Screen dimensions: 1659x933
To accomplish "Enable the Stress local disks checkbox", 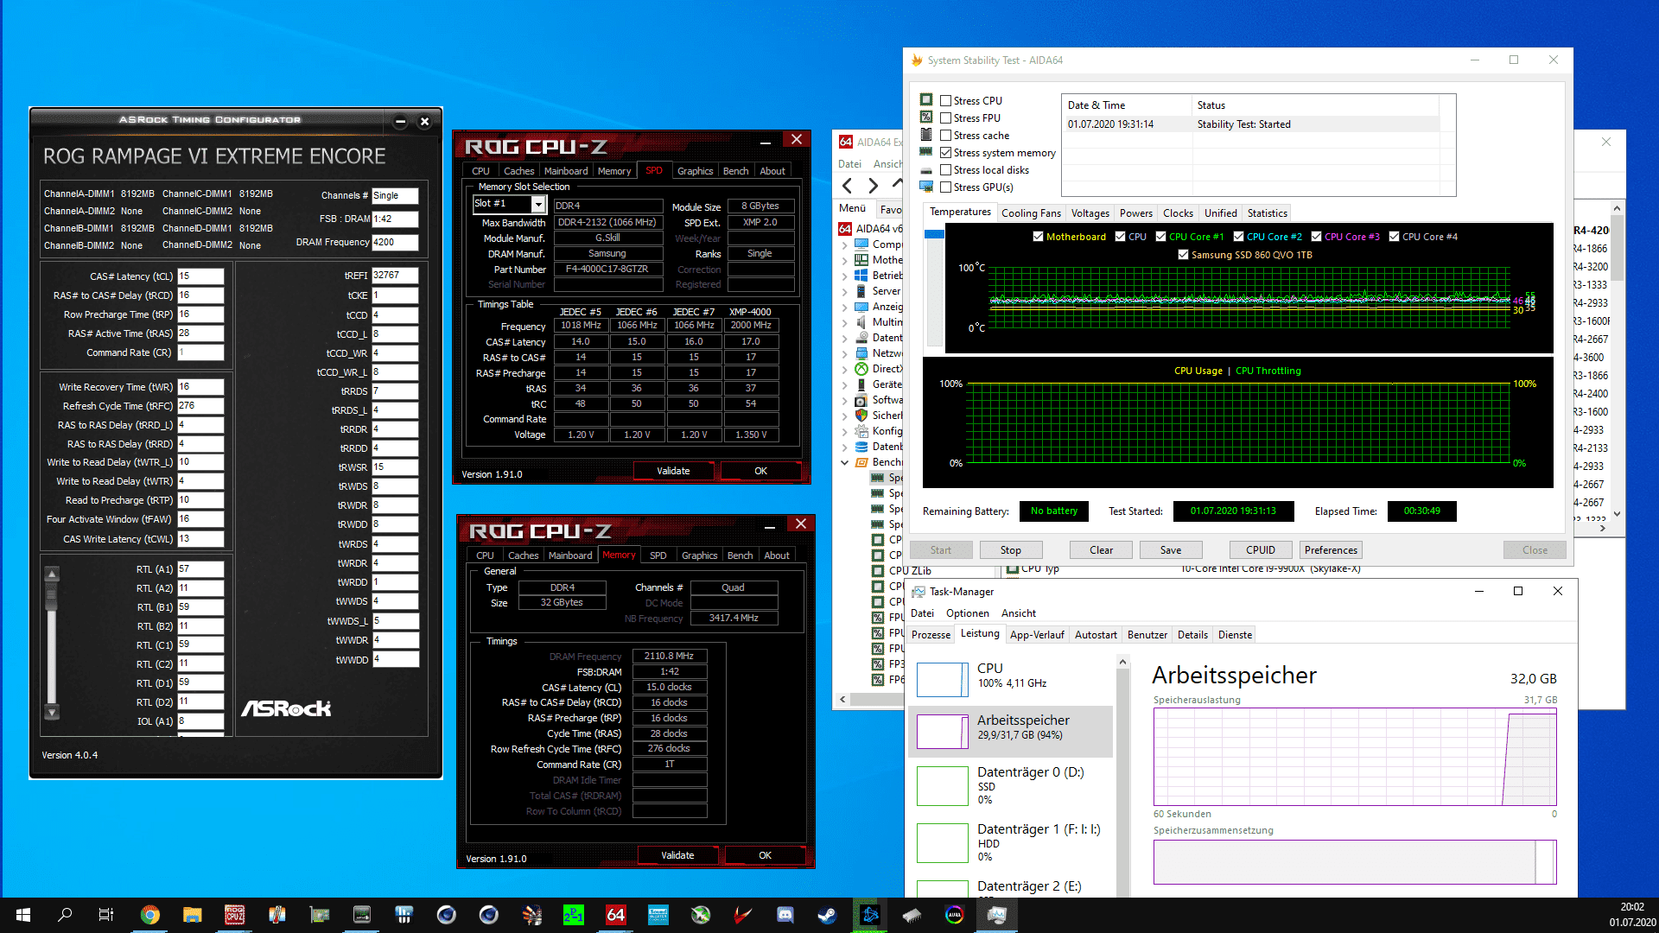I will click(x=946, y=170).
